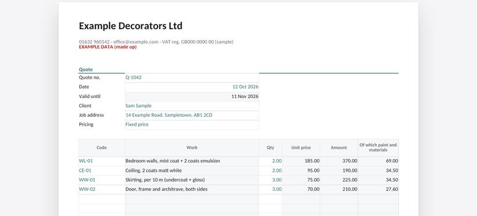
Task: Select materials value 34.50 in the WW-01 row
Action: tap(378, 180)
